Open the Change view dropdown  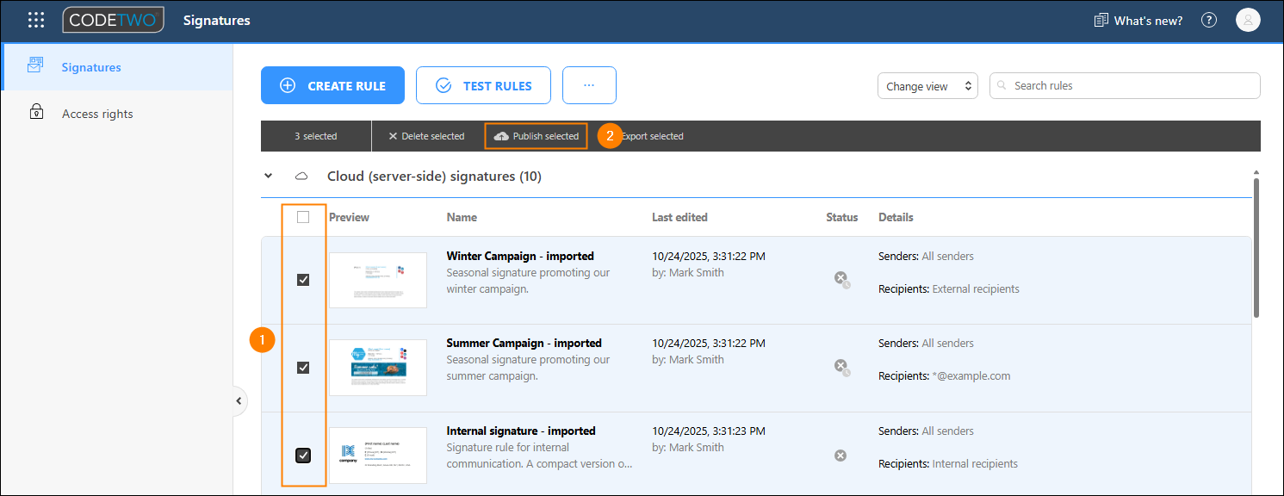click(927, 86)
